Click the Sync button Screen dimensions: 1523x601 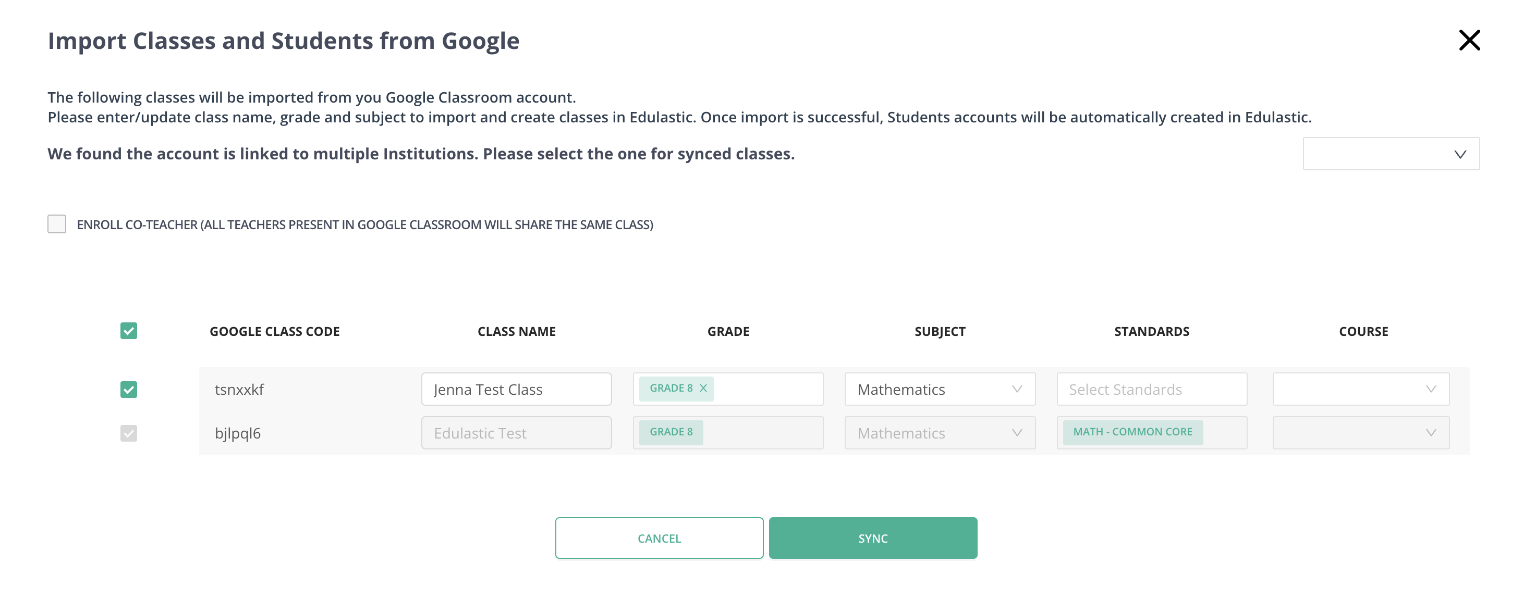pyautogui.click(x=873, y=537)
